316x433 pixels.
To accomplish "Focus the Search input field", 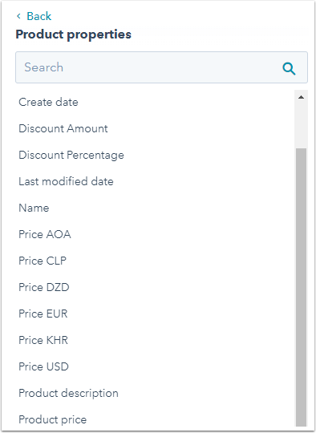I will 161,67.
